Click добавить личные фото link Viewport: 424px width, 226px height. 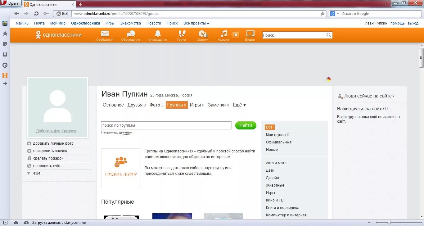point(53,143)
